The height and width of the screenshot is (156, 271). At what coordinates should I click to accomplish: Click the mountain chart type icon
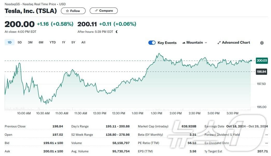pos(184,43)
